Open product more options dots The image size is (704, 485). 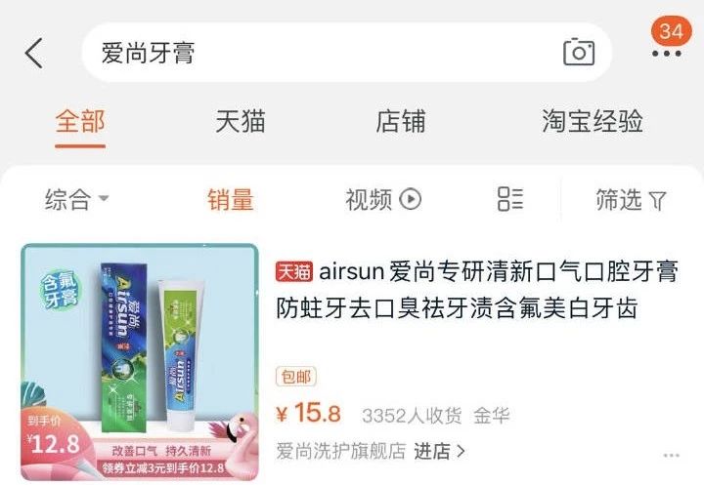pos(671,456)
